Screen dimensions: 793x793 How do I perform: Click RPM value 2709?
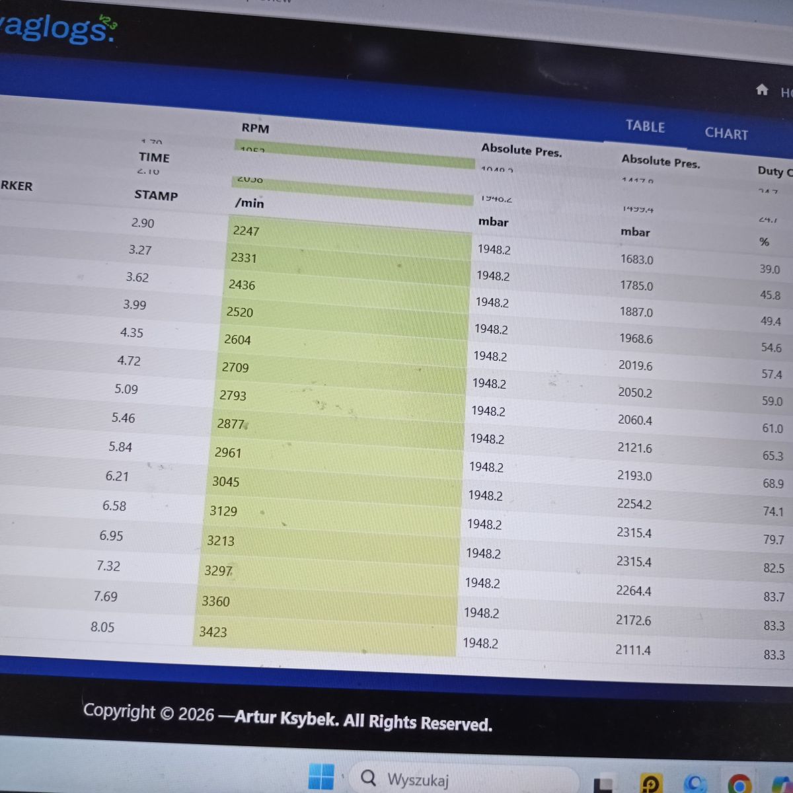click(235, 367)
